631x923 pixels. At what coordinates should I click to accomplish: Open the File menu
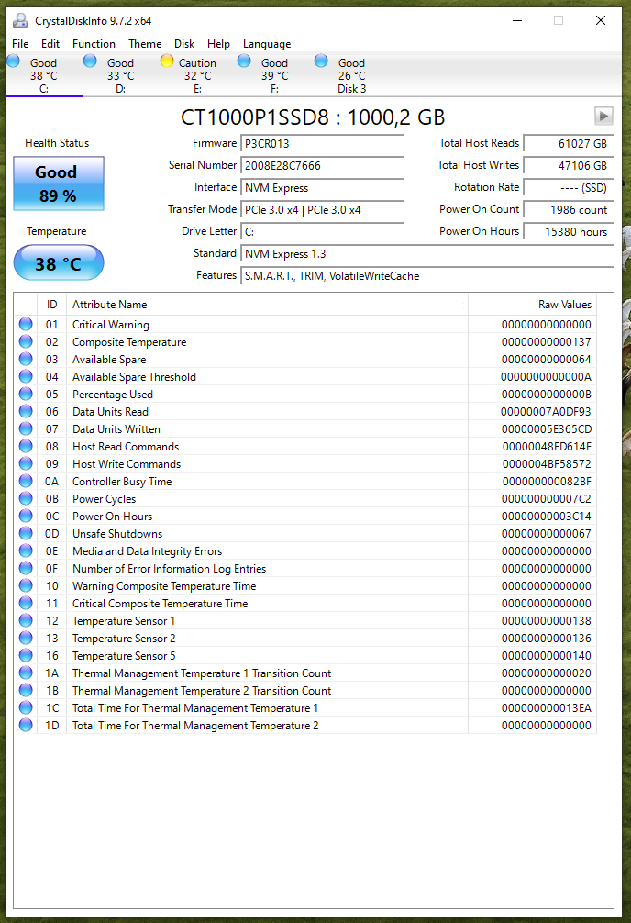click(x=20, y=43)
